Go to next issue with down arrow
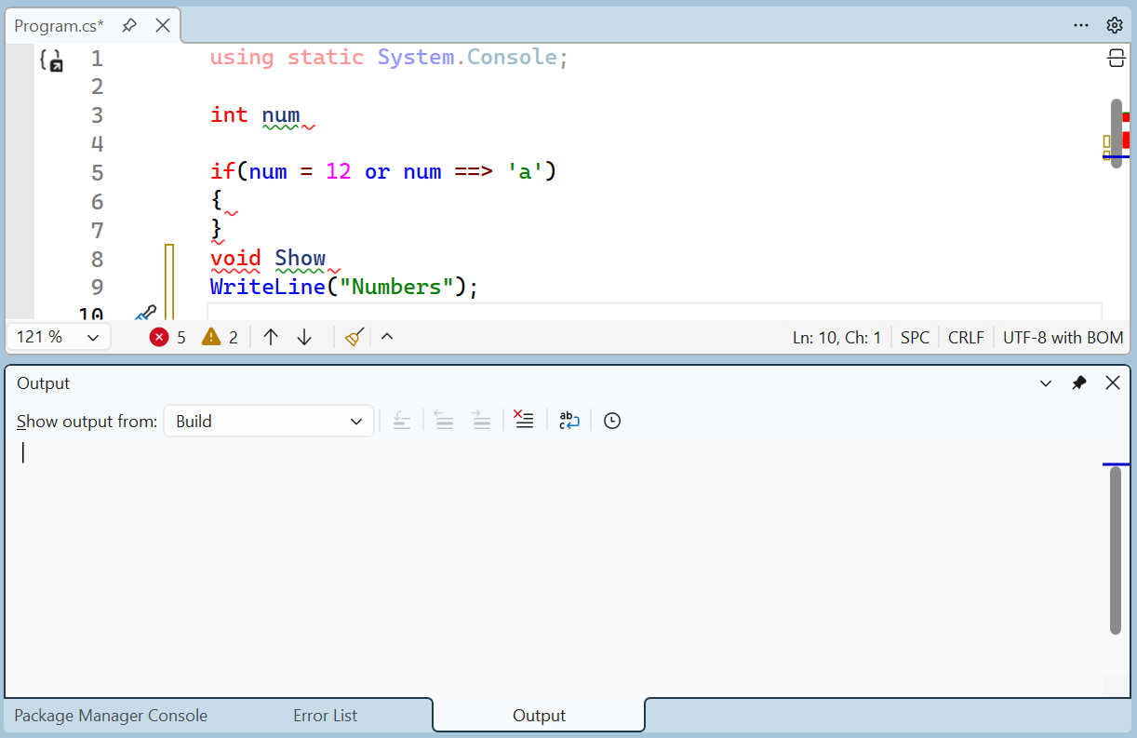 coord(304,337)
